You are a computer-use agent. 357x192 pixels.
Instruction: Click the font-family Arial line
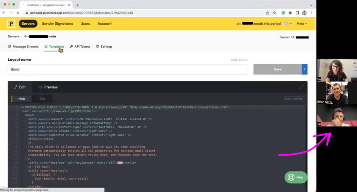(x=62, y=179)
